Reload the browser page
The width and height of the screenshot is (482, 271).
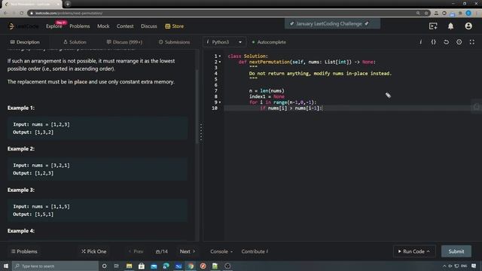22,13
